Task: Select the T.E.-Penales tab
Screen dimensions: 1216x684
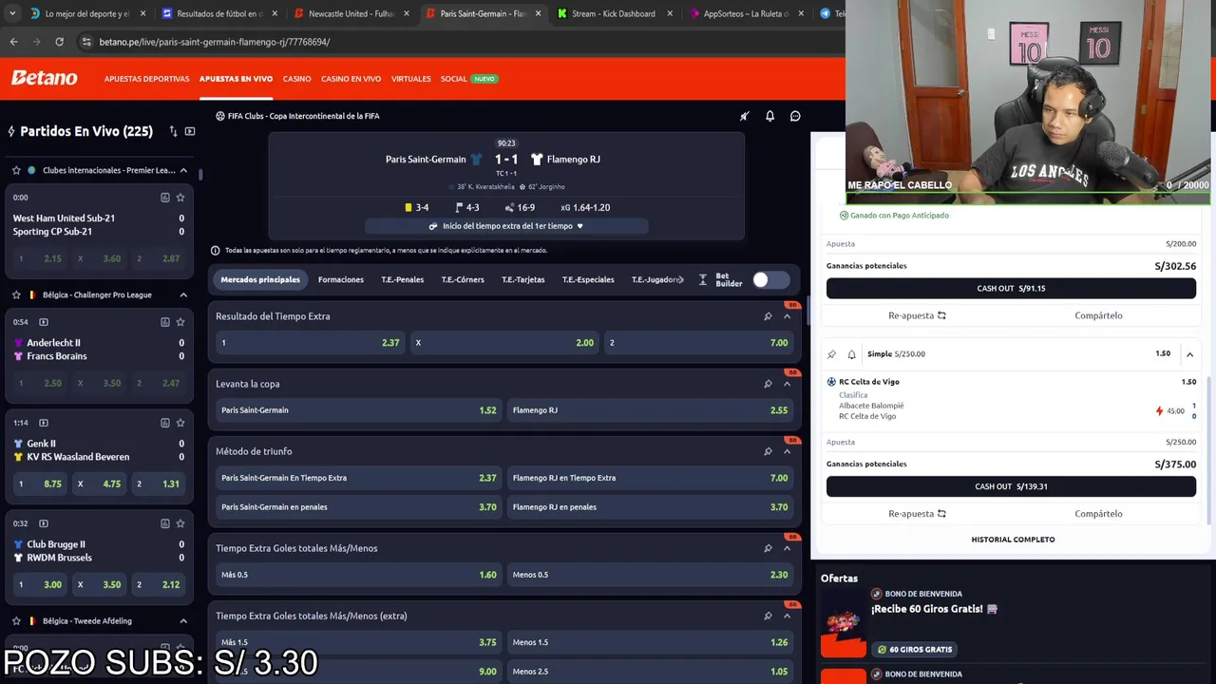Action: pos(403,279)
